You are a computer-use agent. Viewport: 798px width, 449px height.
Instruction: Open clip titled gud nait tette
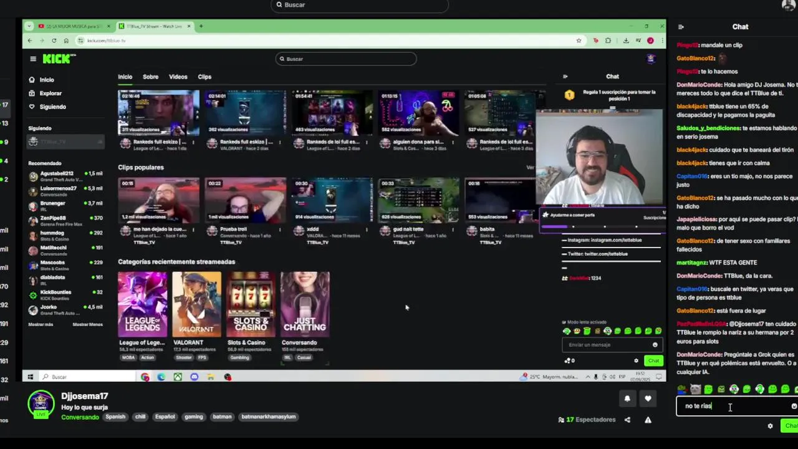(x=418, y=200)
